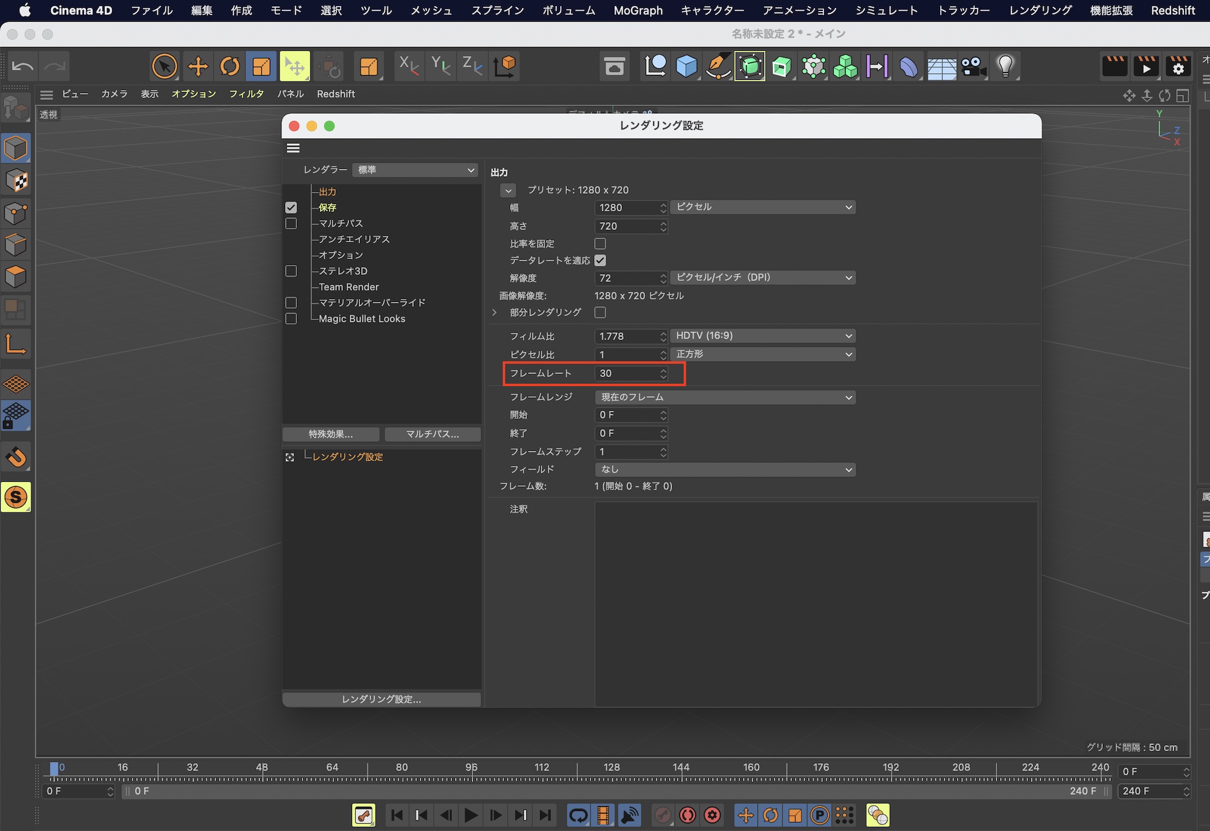This screenshot has height=831, width=1210.
Task: Add a Camera object
Action: [x=973, y=66]
